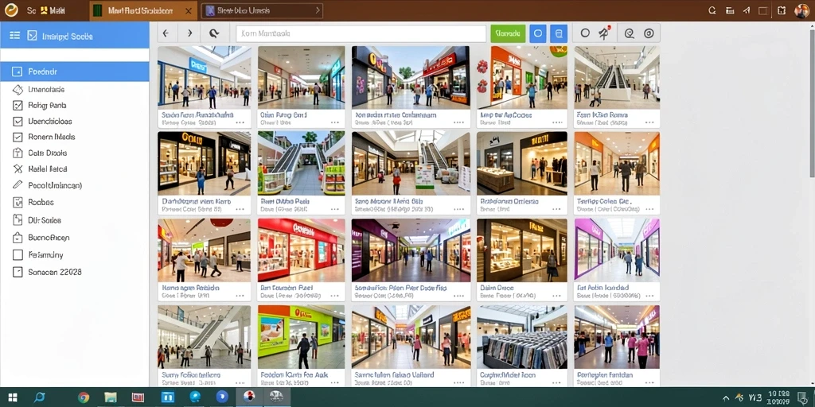Select the highlighted Fordndr sidebar item

pos(74,72)
